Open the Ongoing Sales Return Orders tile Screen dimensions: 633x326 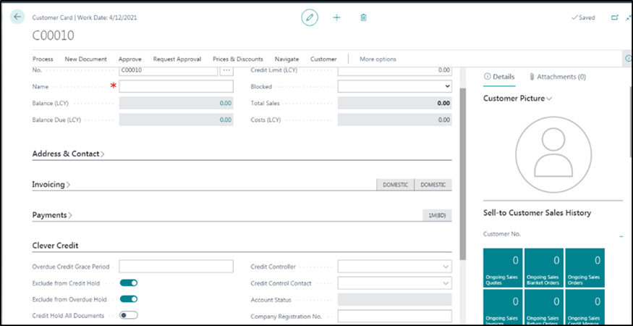[x=544, y=306]
